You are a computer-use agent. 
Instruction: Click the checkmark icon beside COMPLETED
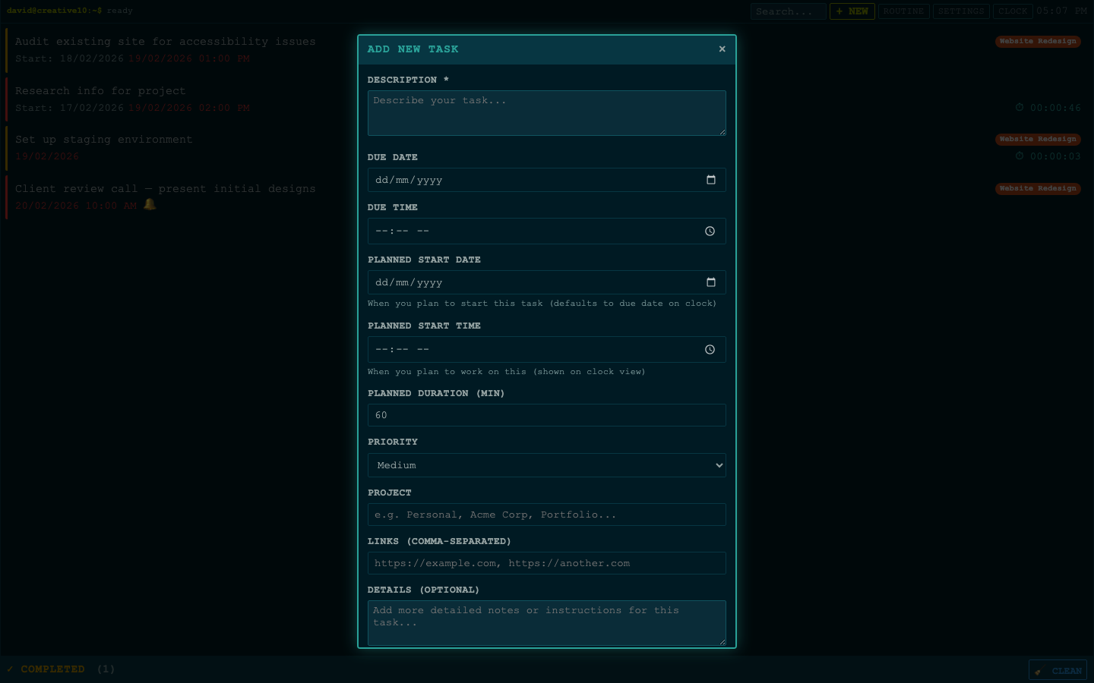point(11,669)
